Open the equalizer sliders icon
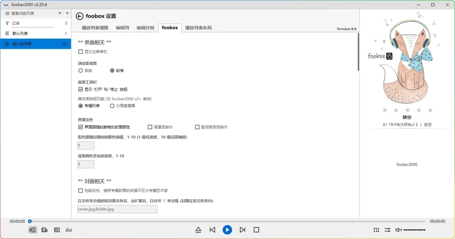Image resolution: width=455 pixels, height=239 pixels. click(x=376, y=230)
